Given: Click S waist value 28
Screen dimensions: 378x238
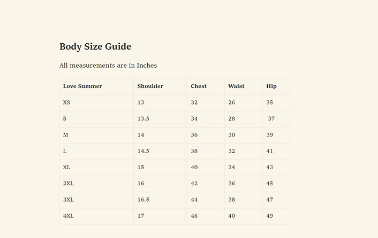Looking at the screenshot, I should tap(232, 118).
